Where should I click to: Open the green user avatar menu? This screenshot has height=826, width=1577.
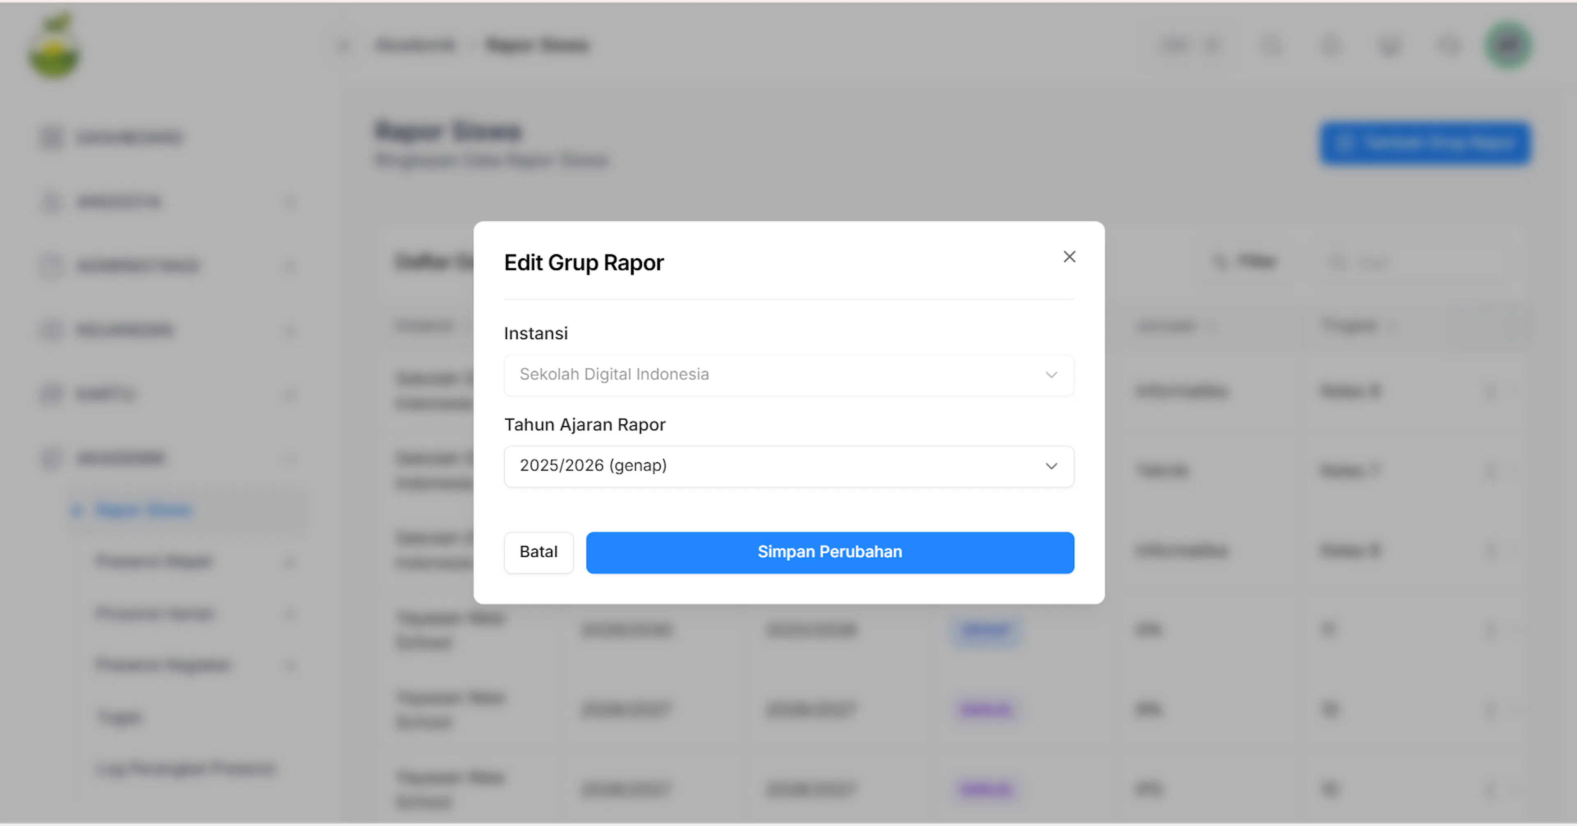1508,45
